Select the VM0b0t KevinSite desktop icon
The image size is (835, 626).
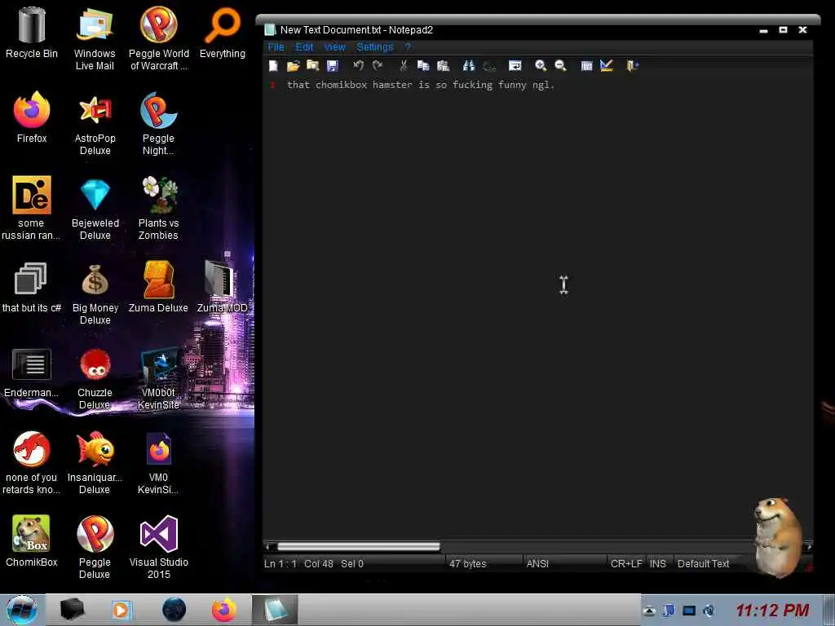point(159,378)
